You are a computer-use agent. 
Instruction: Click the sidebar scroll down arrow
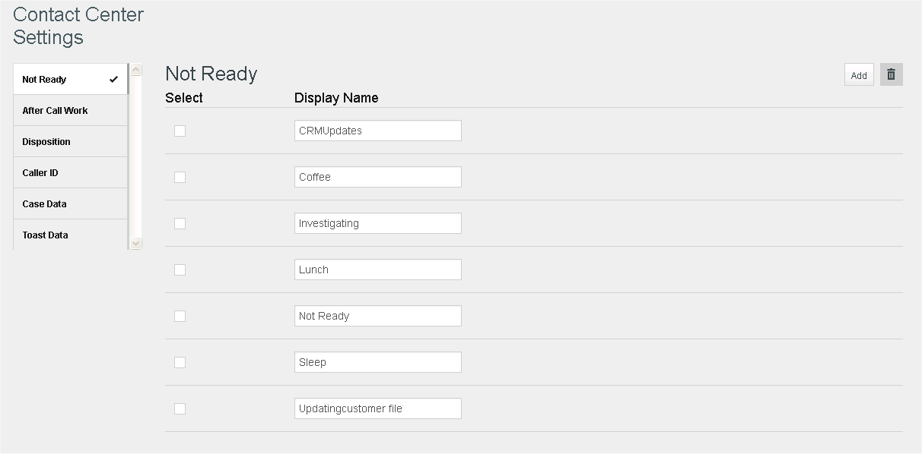pos(136,243)
